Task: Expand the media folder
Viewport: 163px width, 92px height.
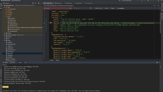Action: click(5, 33)
